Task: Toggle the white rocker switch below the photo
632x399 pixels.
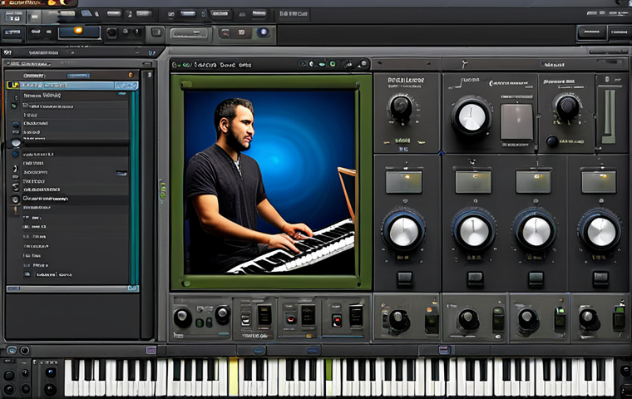Action: click(x=245, y=320)
